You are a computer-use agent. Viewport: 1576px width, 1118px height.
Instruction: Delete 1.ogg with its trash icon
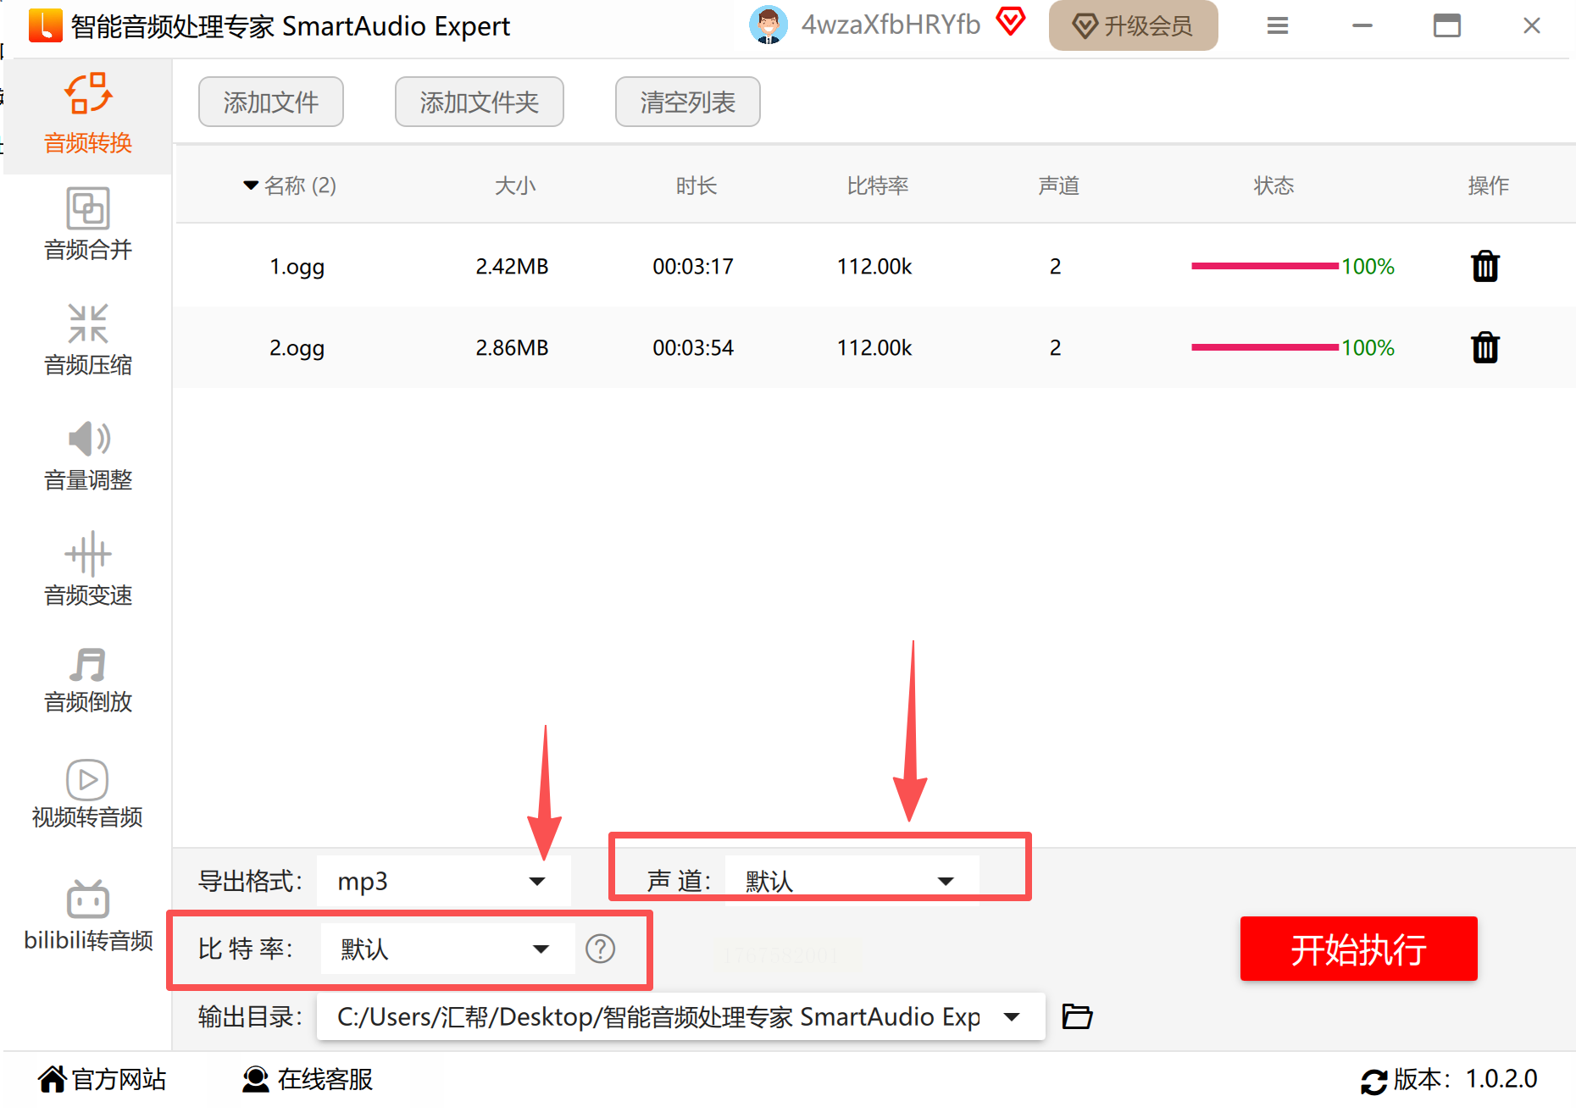[x=1485, y=266]
